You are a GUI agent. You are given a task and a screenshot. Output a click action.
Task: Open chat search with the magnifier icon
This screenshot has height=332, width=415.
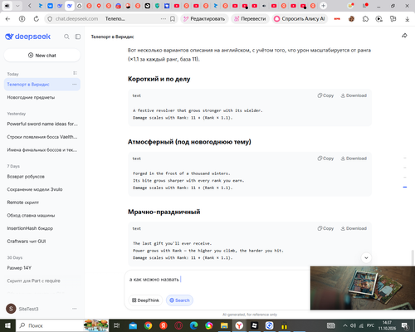pos(66,37)
